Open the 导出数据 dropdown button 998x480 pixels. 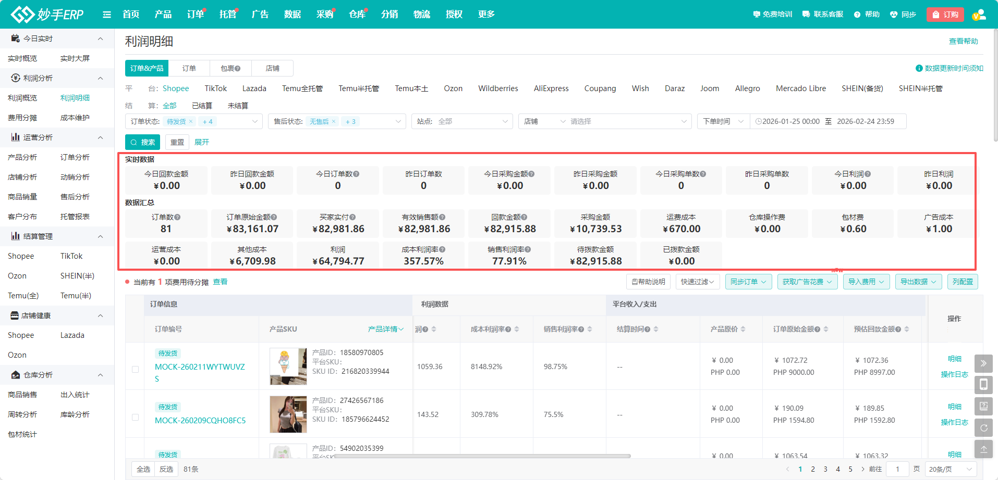point(918,282)
